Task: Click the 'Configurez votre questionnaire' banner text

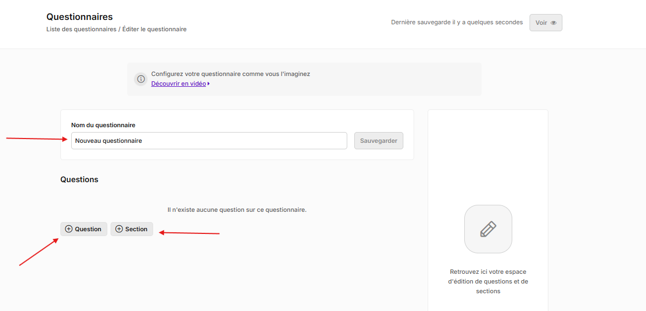Action: pyautogui.click(x=231, y=74)
